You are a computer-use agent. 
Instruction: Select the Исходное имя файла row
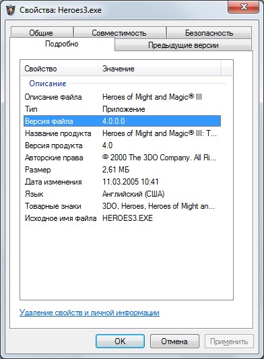(x=123, y=218)
